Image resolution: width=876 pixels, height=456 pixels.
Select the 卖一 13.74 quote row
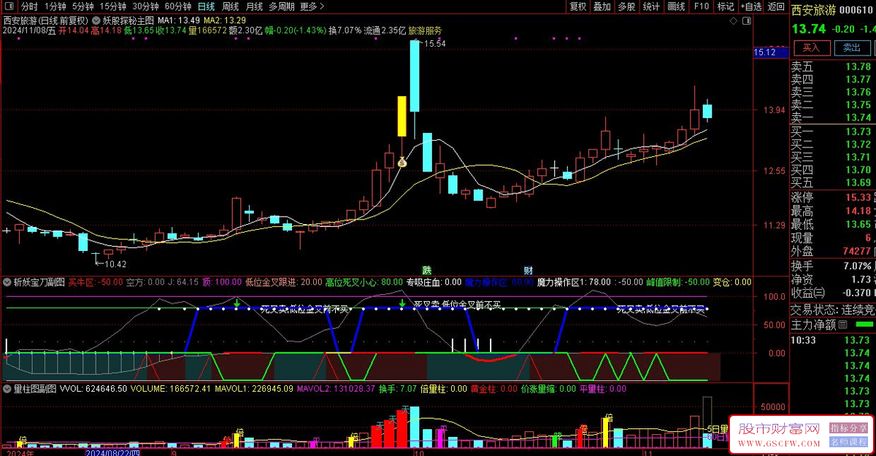(833, 117)
